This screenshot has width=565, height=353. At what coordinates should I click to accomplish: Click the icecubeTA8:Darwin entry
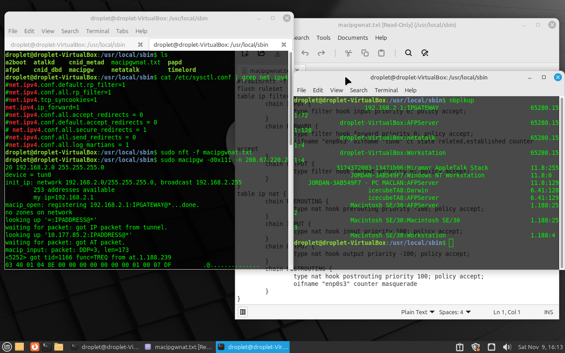tap(398, 190)
